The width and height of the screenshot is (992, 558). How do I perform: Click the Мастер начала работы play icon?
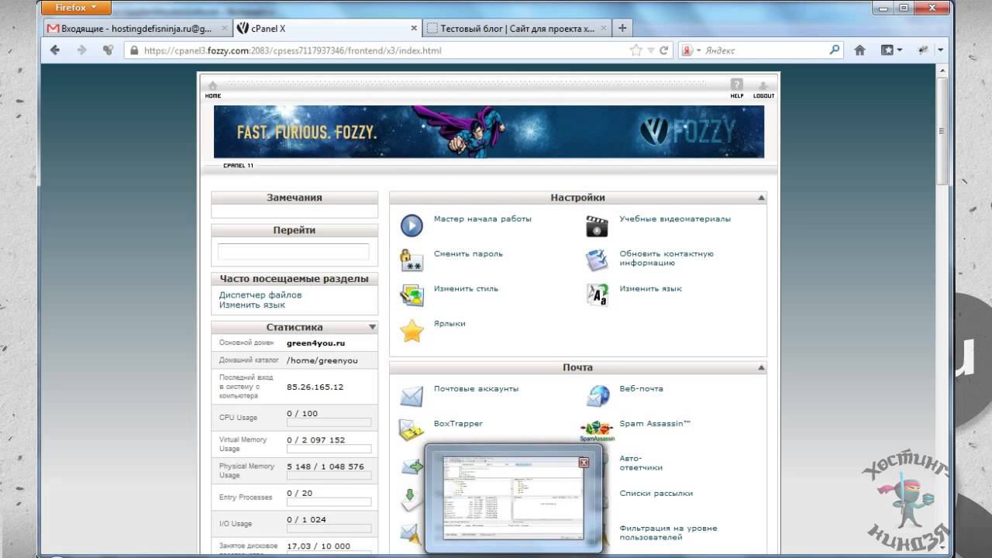(412, 226)
